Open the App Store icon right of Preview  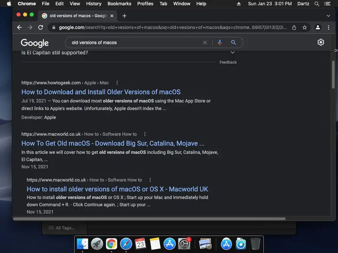pos(226,244)
